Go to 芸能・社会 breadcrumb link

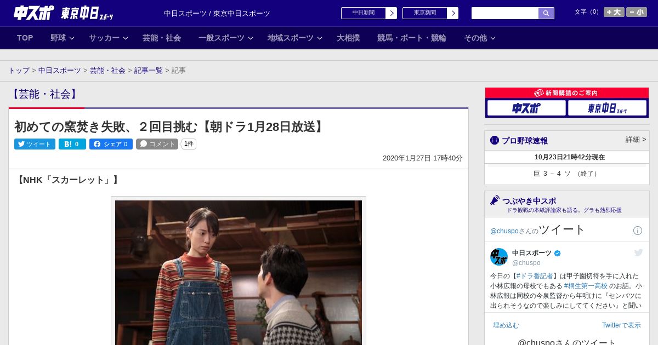click(x=107, y=71)
